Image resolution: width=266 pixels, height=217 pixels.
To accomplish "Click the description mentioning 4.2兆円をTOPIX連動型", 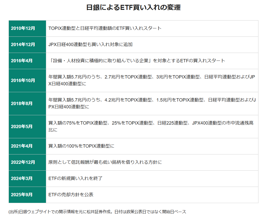I will point(152,103).
